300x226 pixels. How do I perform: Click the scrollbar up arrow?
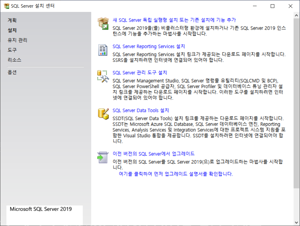[x=296, y=15]
